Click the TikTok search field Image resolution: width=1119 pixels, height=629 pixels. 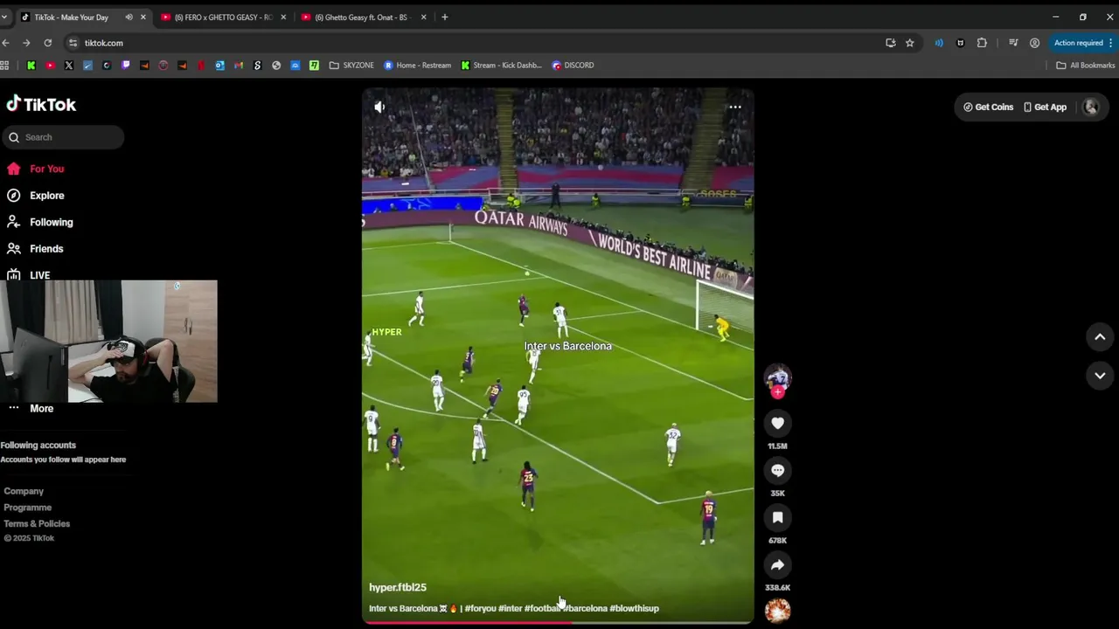63,137
